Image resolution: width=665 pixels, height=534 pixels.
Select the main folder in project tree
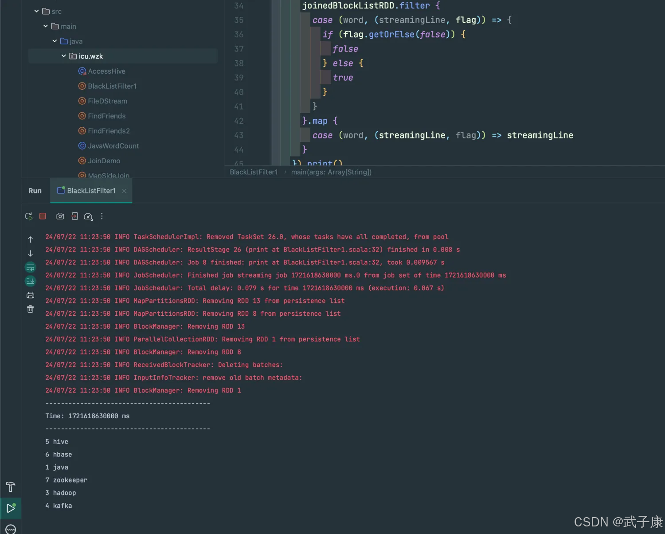pos(64,27)
